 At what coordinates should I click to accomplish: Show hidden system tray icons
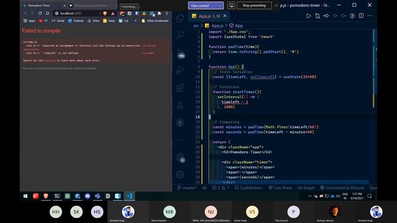coord(310,196)
